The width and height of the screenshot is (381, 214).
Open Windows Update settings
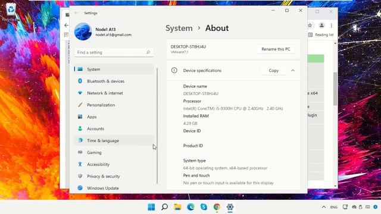click(x=114, y=188)
